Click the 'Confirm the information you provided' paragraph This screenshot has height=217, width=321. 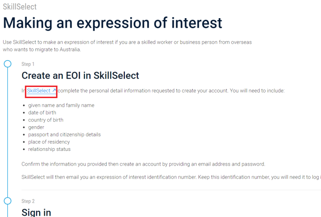(x=143, y=164)
